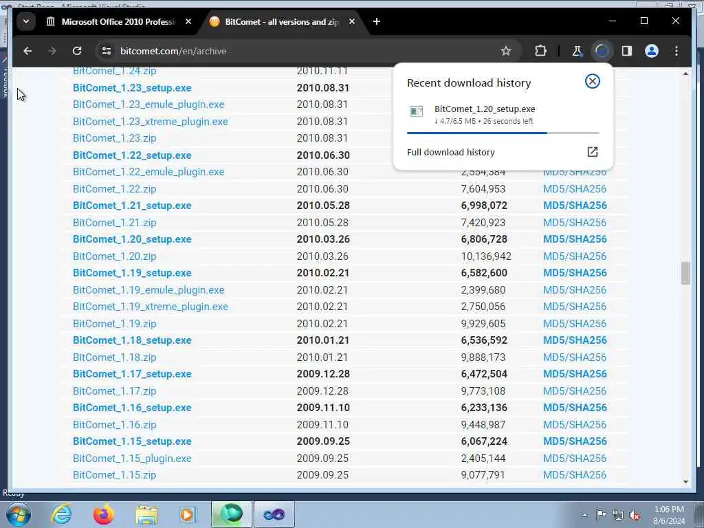704x528 pixels.
Task: Open the Windows Start menu
Action: (19, 514)
